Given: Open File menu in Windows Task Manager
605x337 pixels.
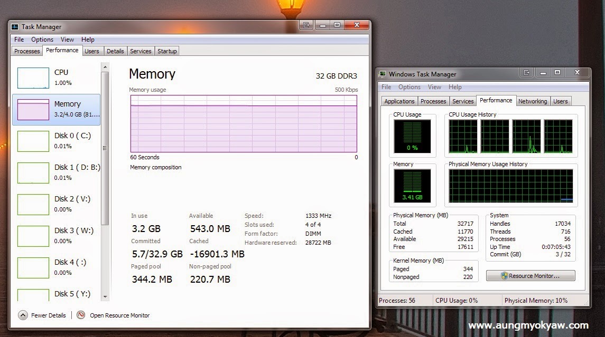Looking at the screenshot, I should (386, 87).
